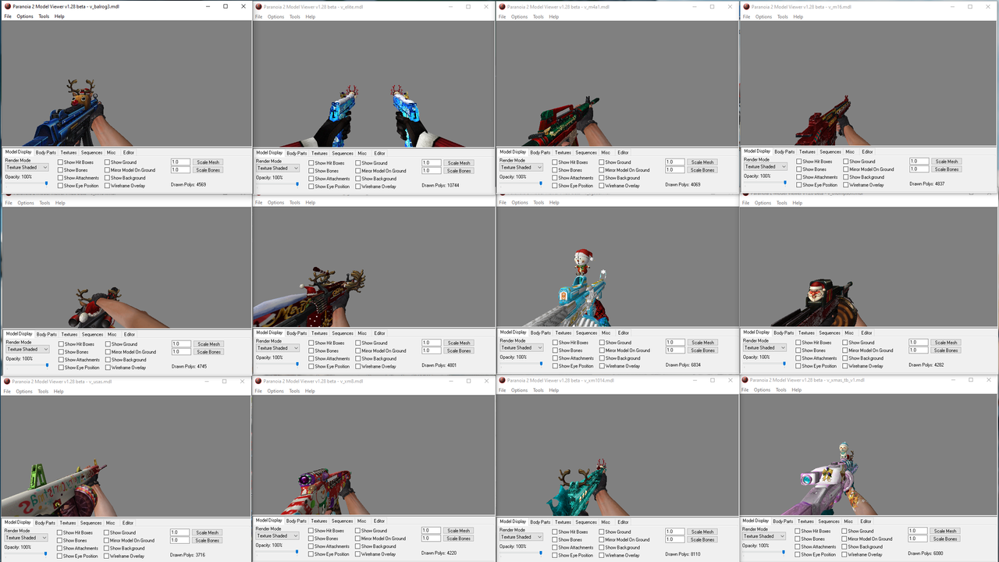Open the Tools menu in v_elite.mdl window
Image resolution: width=999 pixels, height=562 pixels.
coord(294,16)
